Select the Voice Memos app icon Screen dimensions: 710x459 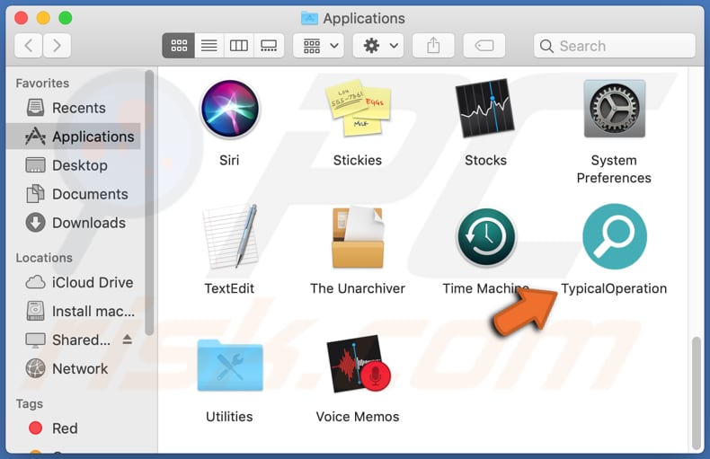point(359,364)
